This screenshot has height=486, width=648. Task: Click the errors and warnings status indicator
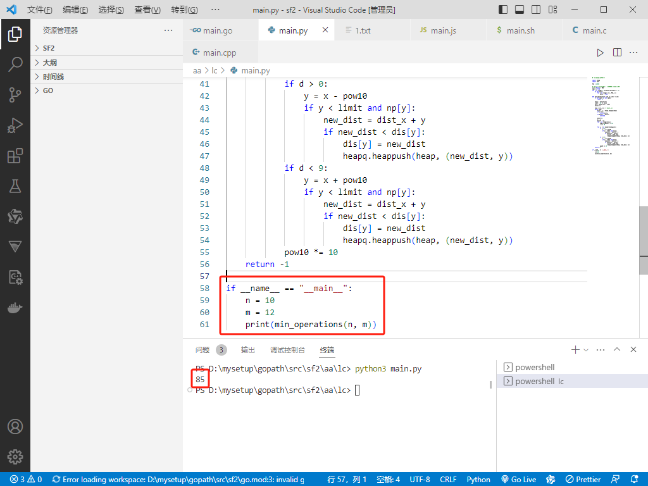pos(25,479)
